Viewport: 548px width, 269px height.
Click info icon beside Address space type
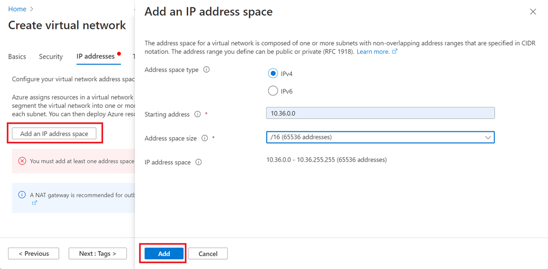click(206, 70)
